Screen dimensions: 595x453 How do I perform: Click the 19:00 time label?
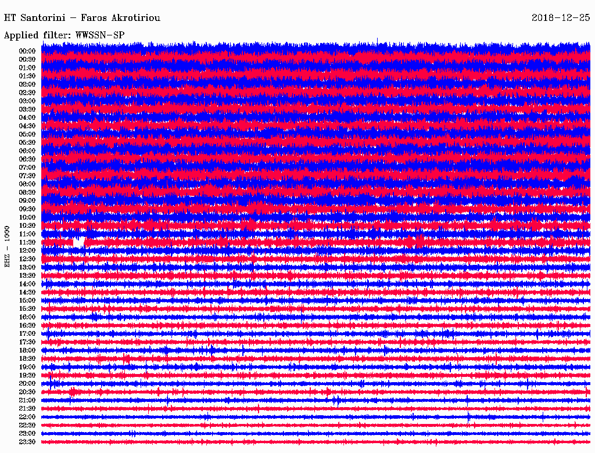[27, 367]
